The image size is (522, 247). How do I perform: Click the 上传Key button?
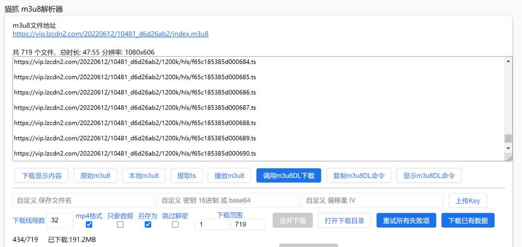(468, 201)
